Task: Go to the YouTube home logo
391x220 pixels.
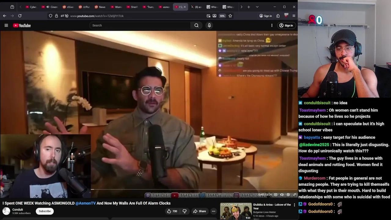Action: pyautogui.click(x=22, y=25)
